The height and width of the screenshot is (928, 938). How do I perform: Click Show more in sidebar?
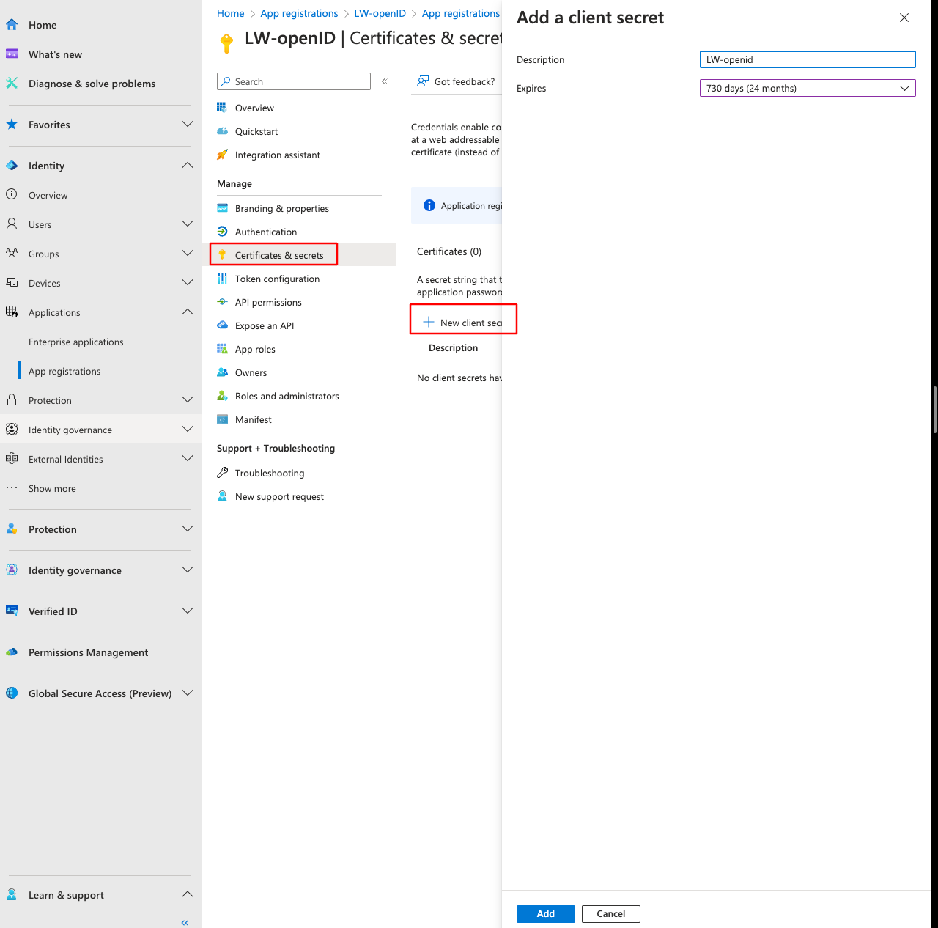52,488
